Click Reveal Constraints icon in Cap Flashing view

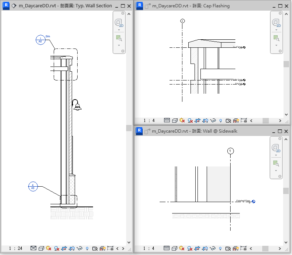coord(244,121)
